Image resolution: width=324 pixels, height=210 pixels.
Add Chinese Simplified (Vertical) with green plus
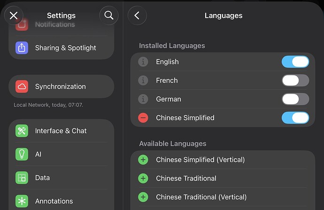point(143,160)
